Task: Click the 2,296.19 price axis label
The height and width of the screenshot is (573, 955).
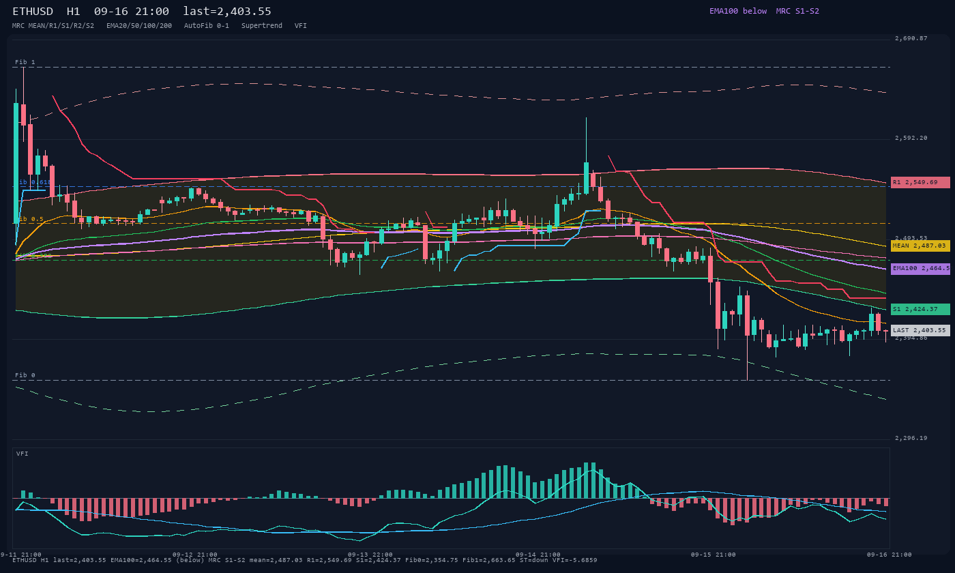Action: pos(911,438)
